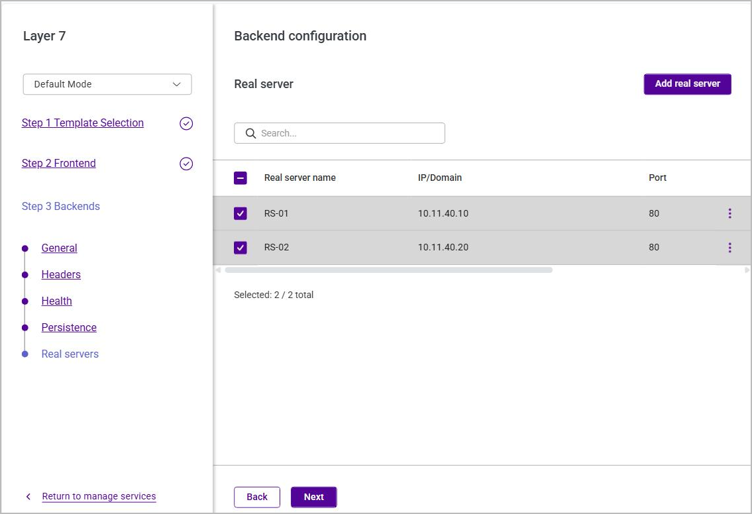752x514 pixels.
Task: Click the Real server section heading
Action: (264, 84)
